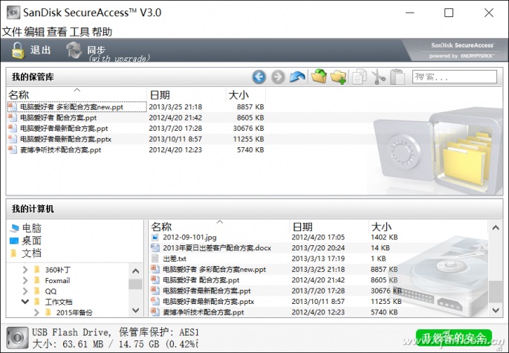
Task: Select 麦博净听技术配合方案.ppt in computer list
Action: (x=203, y=312)
